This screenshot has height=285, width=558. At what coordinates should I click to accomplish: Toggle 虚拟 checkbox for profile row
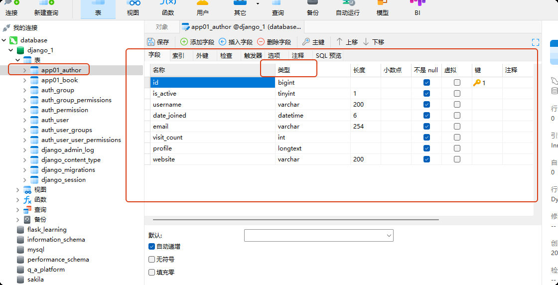pos(457,148)
